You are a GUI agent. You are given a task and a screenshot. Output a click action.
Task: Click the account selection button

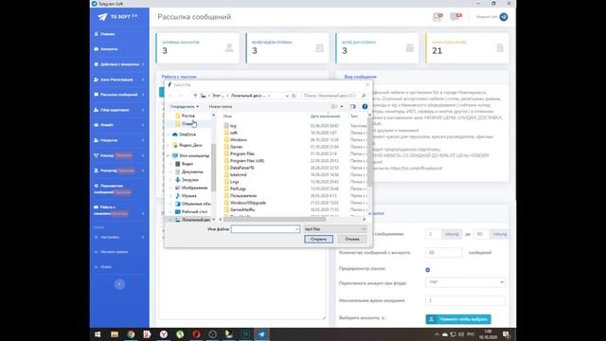(x=458, y=319)
